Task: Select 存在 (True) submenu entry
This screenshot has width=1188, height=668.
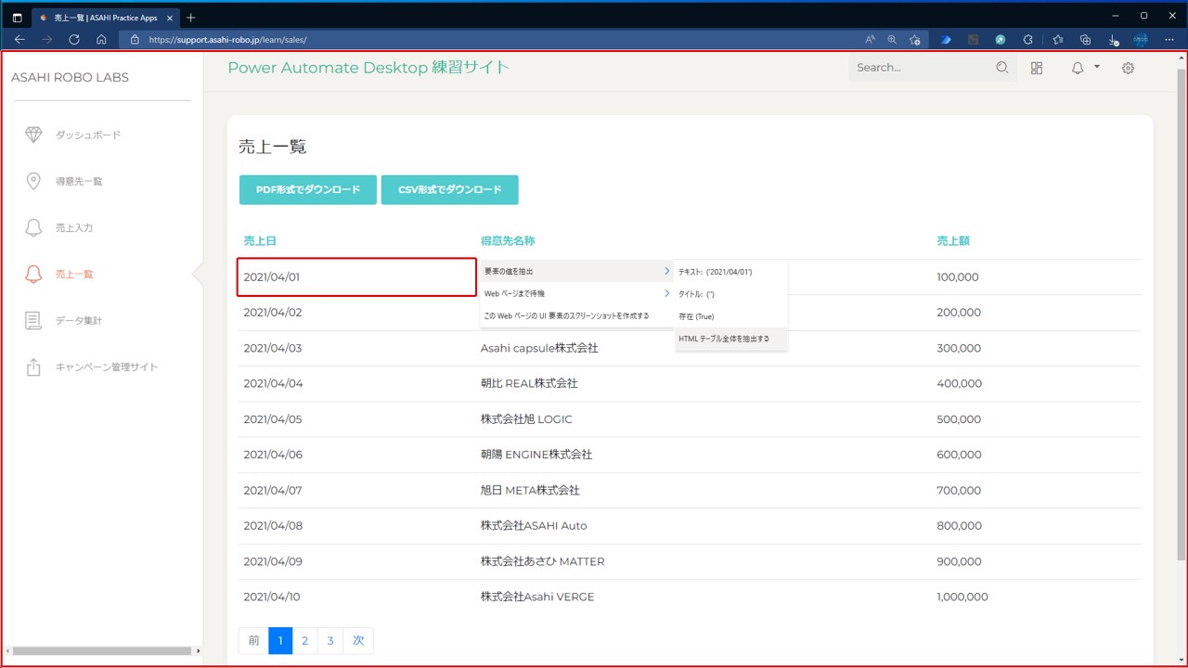Action: (730, 316)
